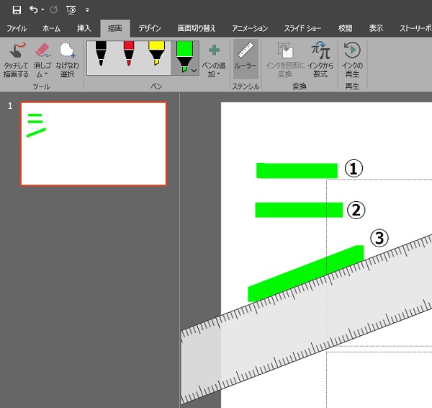The width and height of the screenshot is (432, 408).
Task: Open the undo history dropdown arrow
Action: click(x=42, y=9)
